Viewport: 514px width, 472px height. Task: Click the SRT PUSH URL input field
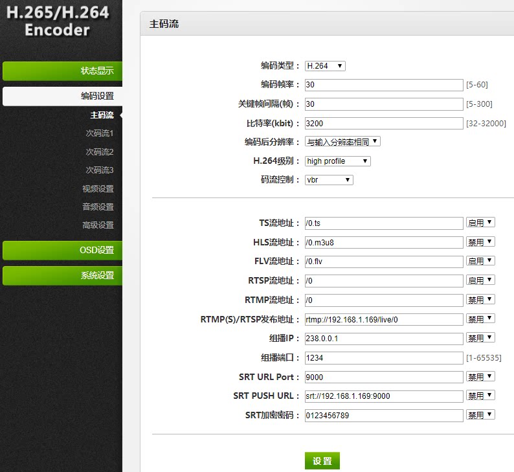(384, 396)
